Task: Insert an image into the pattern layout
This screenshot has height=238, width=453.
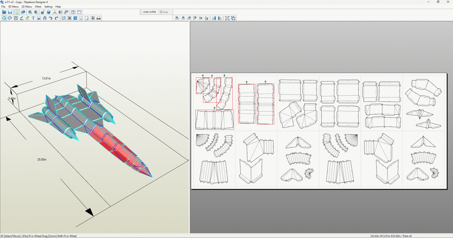Action: coord(39,18)
